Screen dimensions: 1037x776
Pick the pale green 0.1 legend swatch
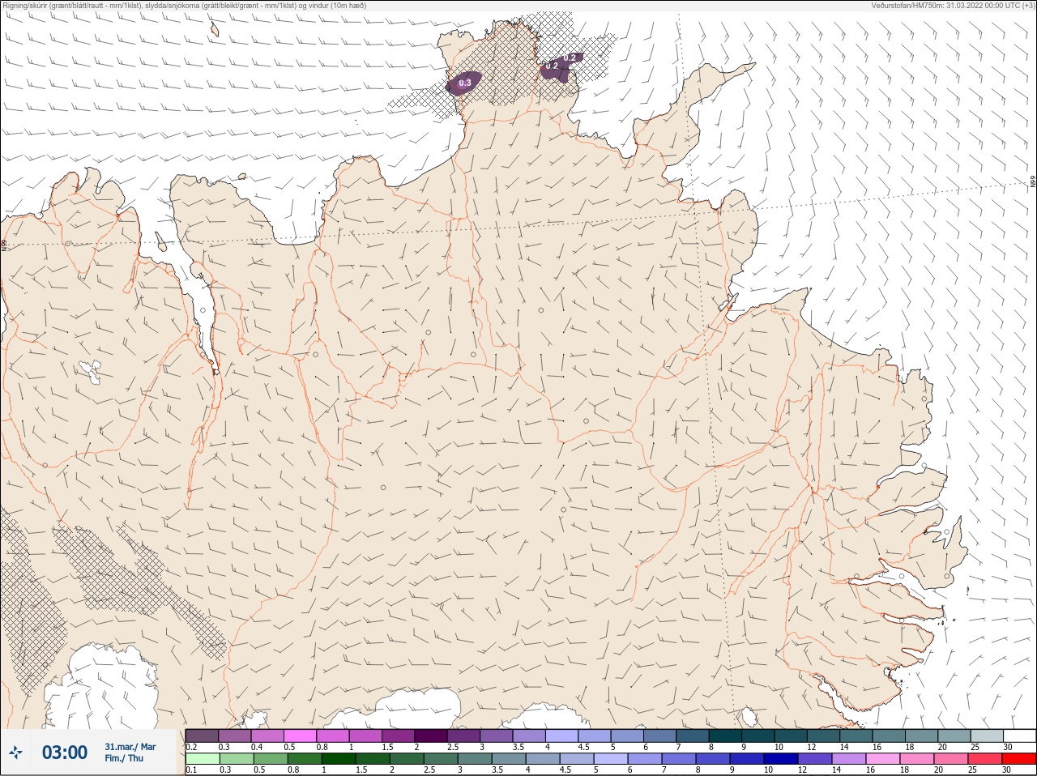click(x=203, y=759)
